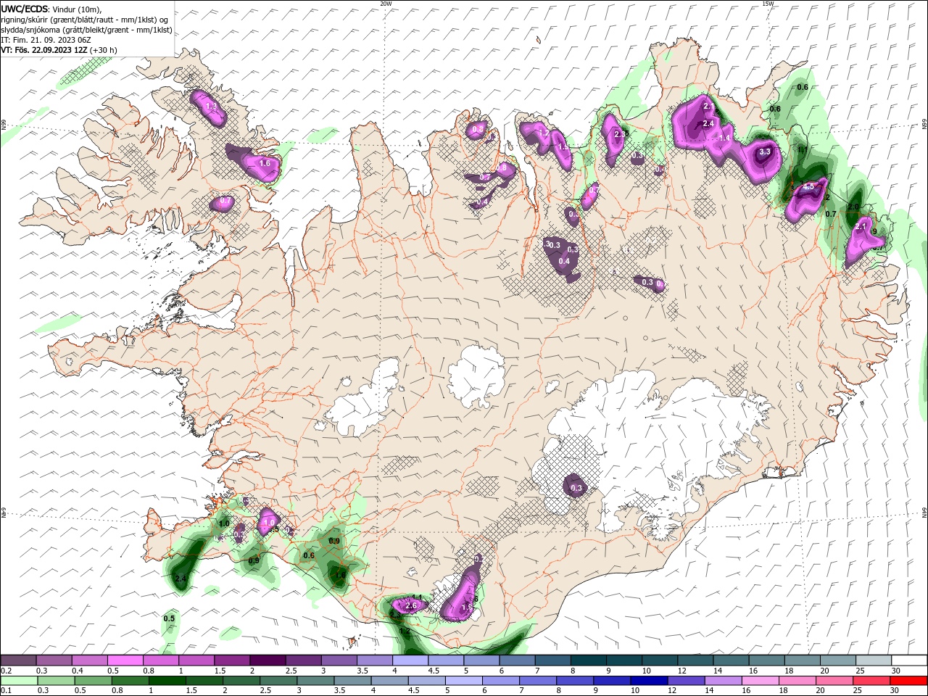Click the 'VT: Fös. 22.09.2023 12Z' line

point(45,50)
